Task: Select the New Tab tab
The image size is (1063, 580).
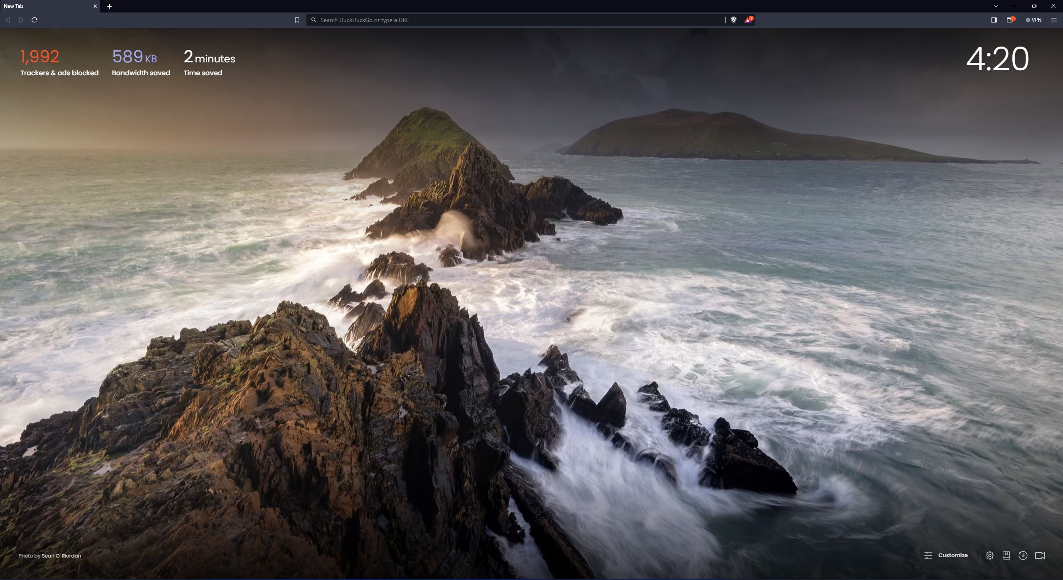Action: click(x=50, y=6)
